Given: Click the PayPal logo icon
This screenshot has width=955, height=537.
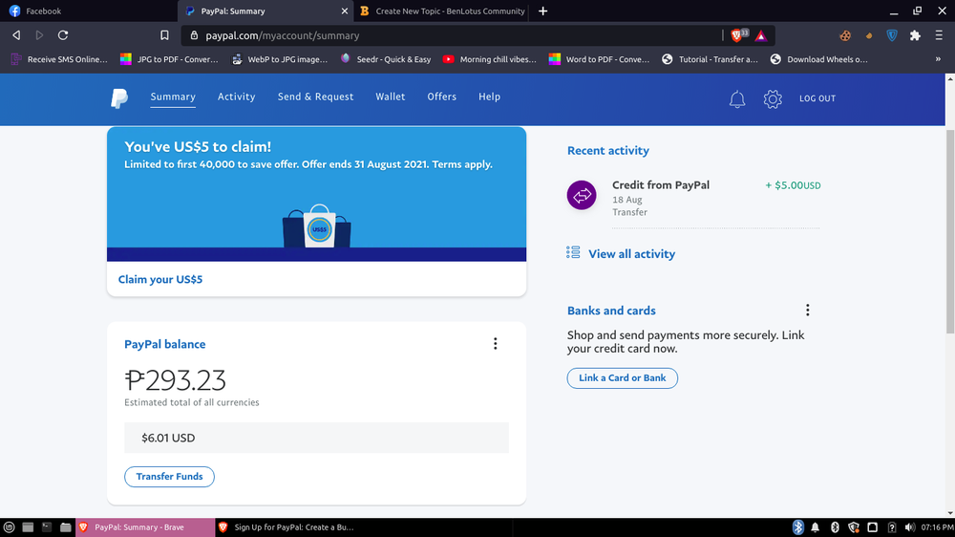Looking at the screenshot, I should (119, 98).
